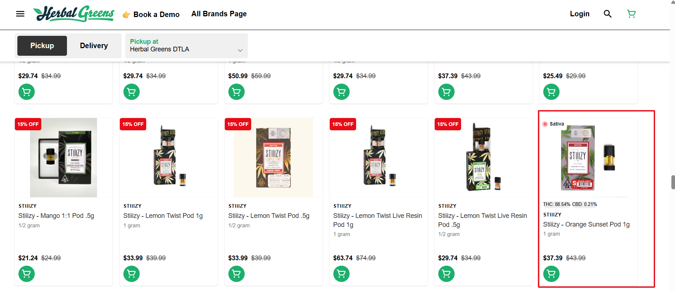The width and height of the screenshot is (675, 291).
Task: Click the Login link
Action: pyautogui.click(x=579, y=14)
